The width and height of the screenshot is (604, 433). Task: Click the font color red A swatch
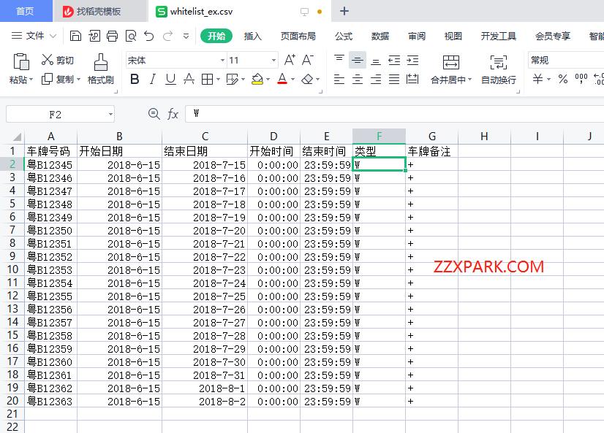point(282,80)
